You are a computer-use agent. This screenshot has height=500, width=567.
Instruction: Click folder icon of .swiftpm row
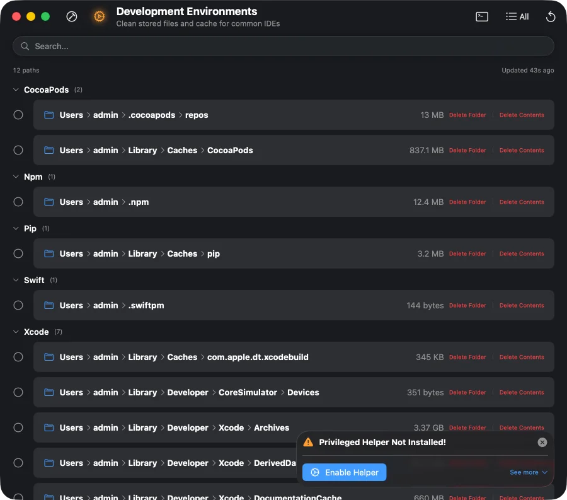49,305
